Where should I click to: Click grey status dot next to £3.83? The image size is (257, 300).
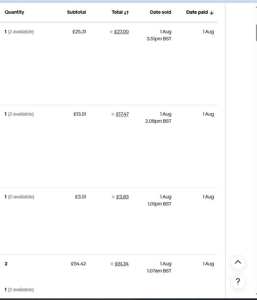113,197
